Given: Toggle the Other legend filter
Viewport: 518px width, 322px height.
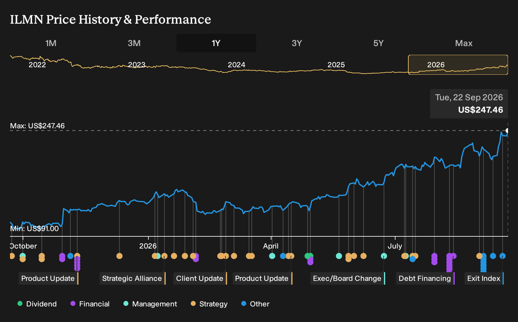Looking at the screenshot, I should (255, 304).
